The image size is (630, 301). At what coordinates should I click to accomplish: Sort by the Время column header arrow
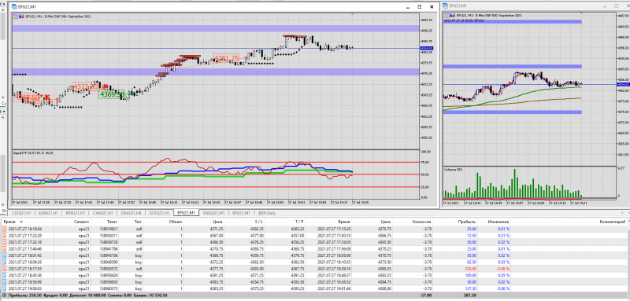pos(21,222)
